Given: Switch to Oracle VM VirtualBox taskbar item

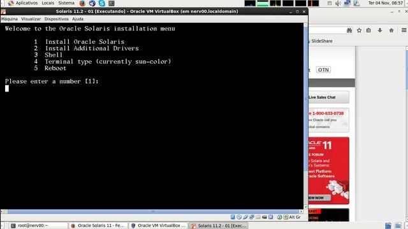Looking at the screenshot, I should pyautogui.click(x=158, y=225).
